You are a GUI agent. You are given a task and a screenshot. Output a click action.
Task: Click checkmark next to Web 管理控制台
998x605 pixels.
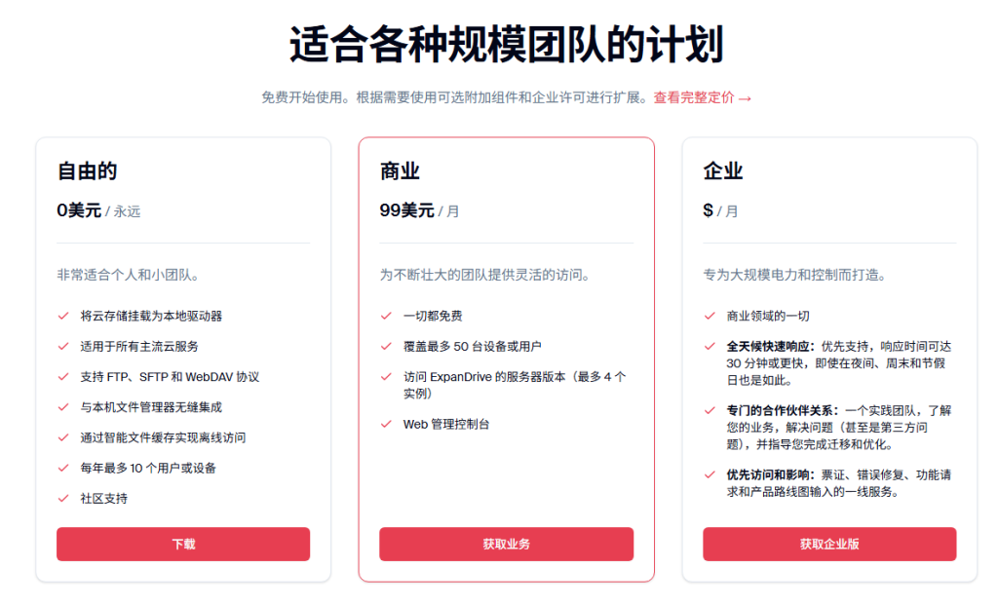(386, 424)
